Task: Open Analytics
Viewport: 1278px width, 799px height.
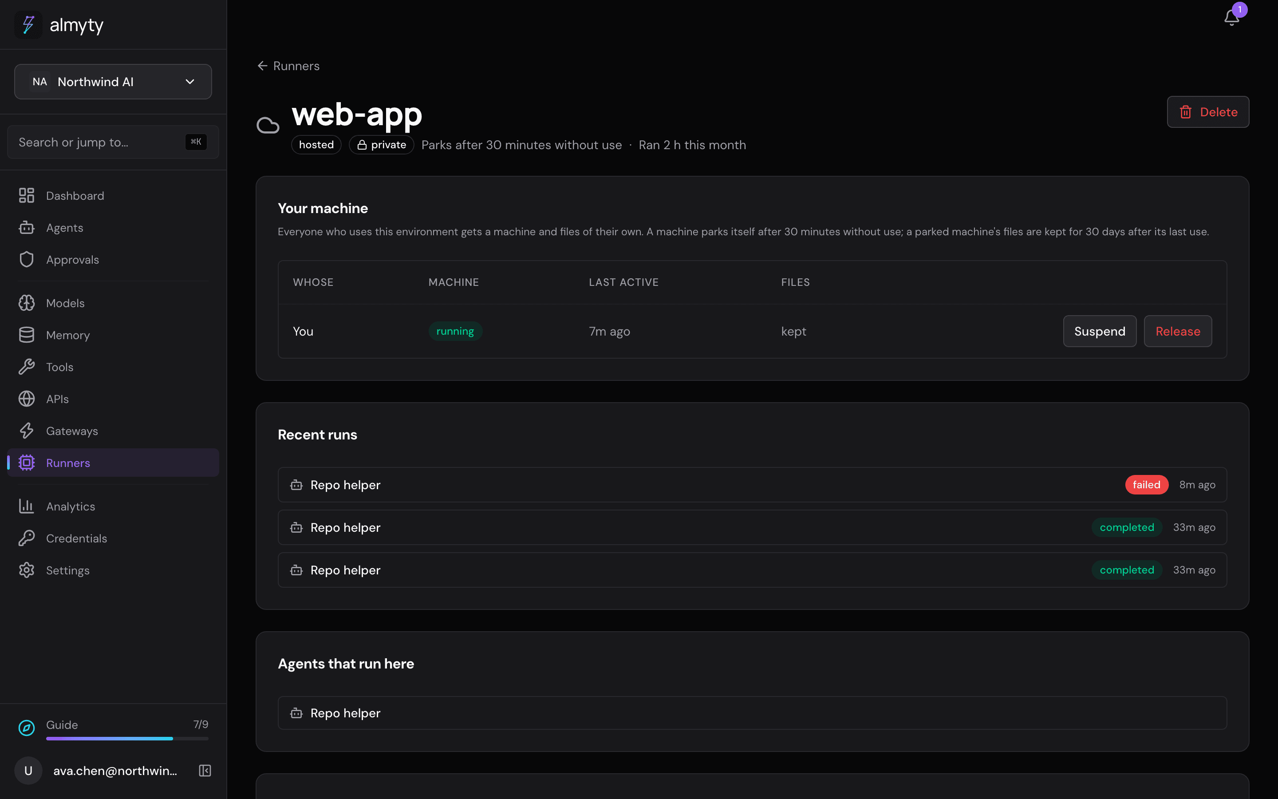Action: (113, 506)
